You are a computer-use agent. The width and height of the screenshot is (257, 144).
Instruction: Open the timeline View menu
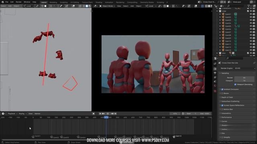tap(31, 114)
